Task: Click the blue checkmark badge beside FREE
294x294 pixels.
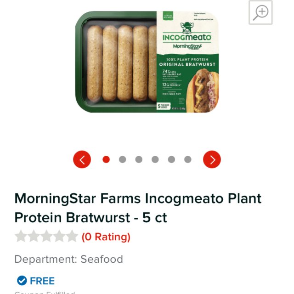Action: pyautogui.click(x=22, y=281)
